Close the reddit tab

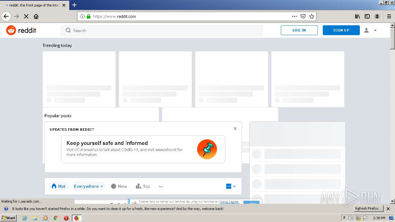point(64,5)
